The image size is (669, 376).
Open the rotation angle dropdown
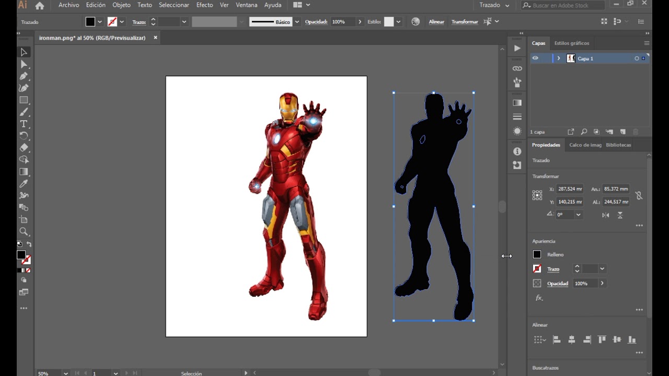point(578,215)
